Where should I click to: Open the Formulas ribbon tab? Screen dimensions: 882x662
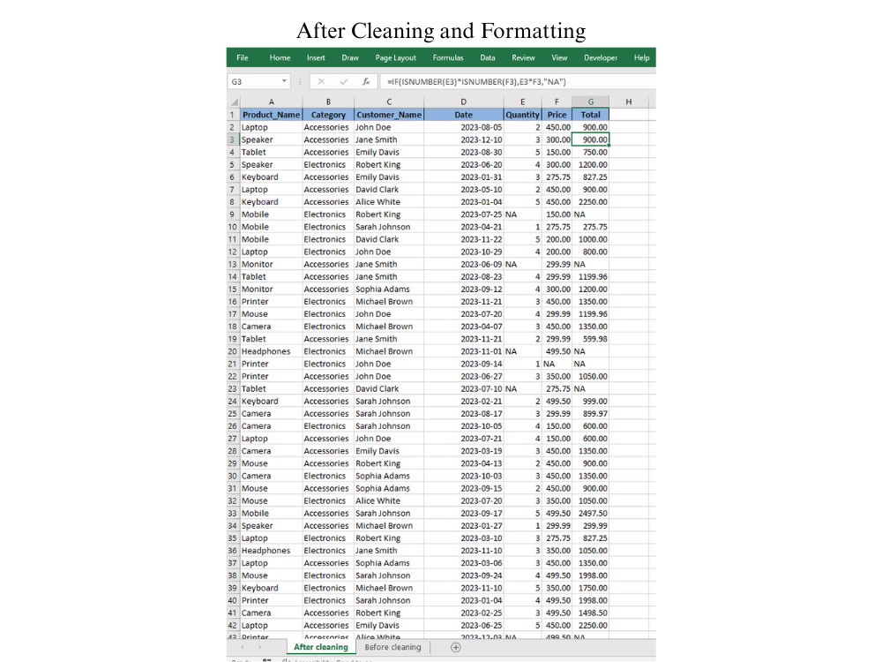[448, 57]
